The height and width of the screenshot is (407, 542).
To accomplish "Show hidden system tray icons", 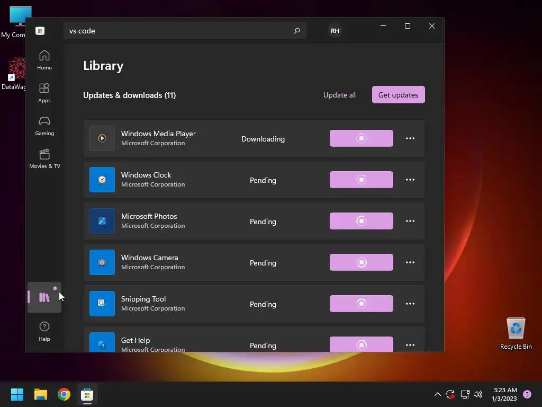I will coord(437,394).
